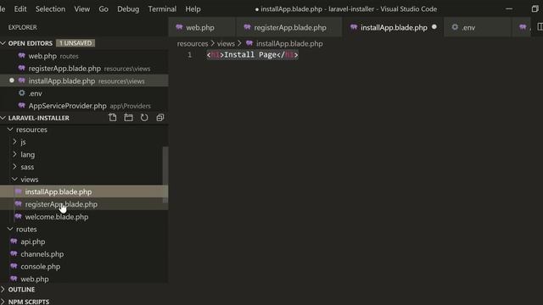Screen dimensions: 543x305
Task: Open the Terminal menu
Action: [162, 9]
